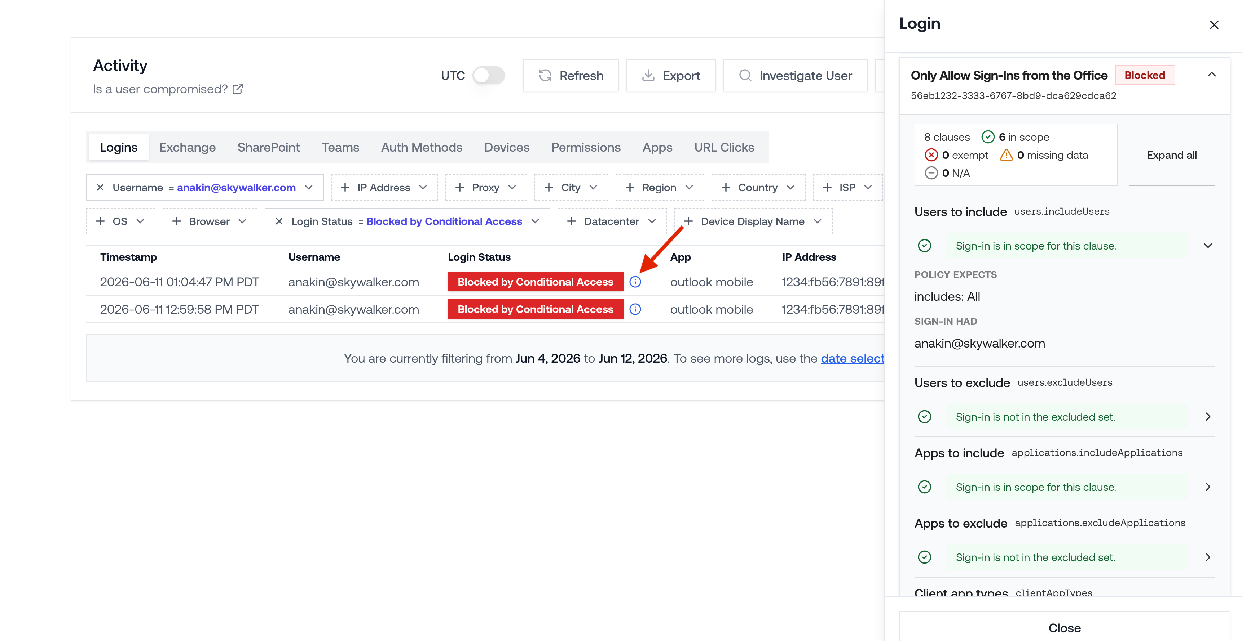This screenshot has height=641, width=1242.
Task: Remove the Username filter via X icon
Action: [100, 187]
